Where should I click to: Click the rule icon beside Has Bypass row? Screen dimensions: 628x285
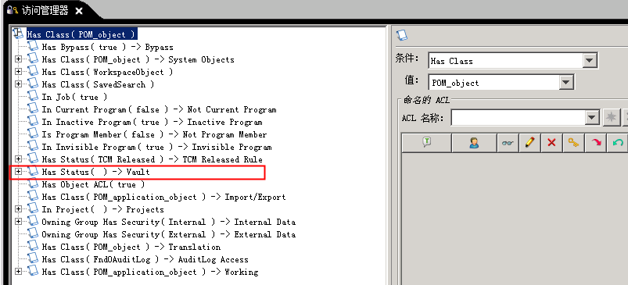(x=34, y=47)
